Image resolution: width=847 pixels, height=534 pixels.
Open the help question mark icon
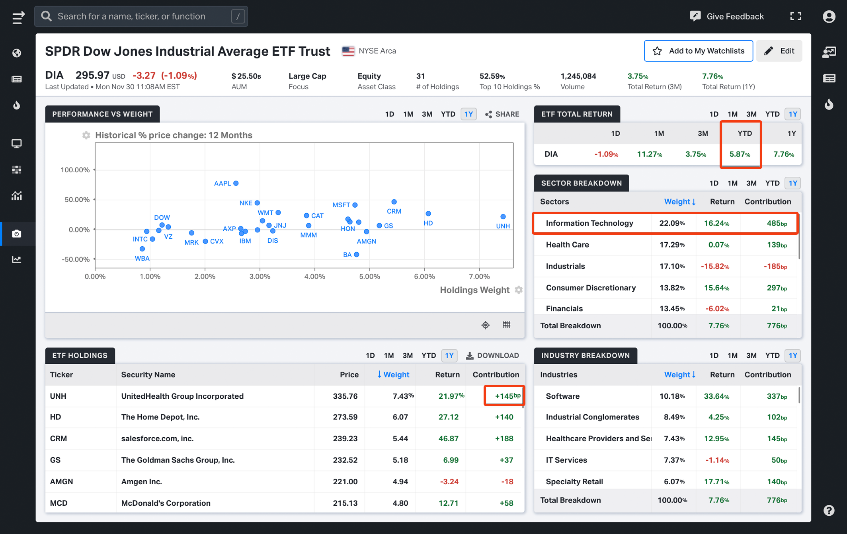[829, 511]
